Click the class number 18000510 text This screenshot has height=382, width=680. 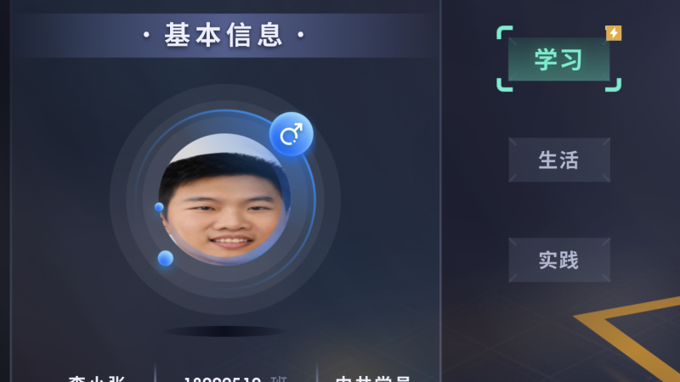[x=223, y=379]
